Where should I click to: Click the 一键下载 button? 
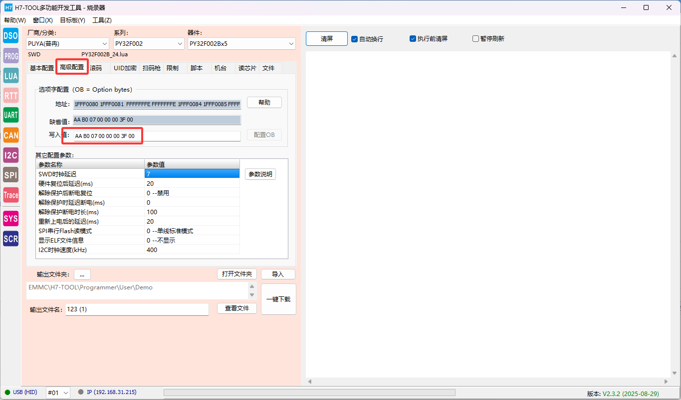(x=278, y=299)
